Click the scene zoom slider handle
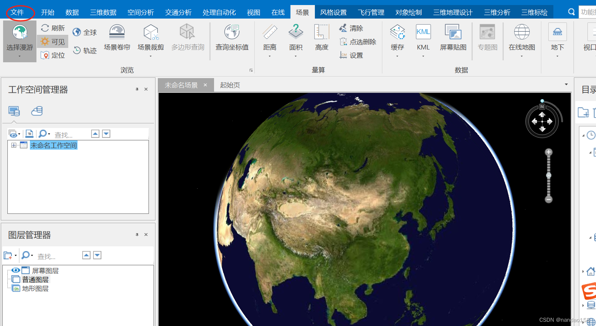 (548, 175)
